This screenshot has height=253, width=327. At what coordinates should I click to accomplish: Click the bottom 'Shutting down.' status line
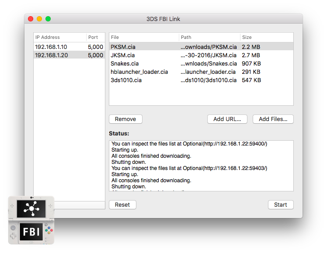129,187
